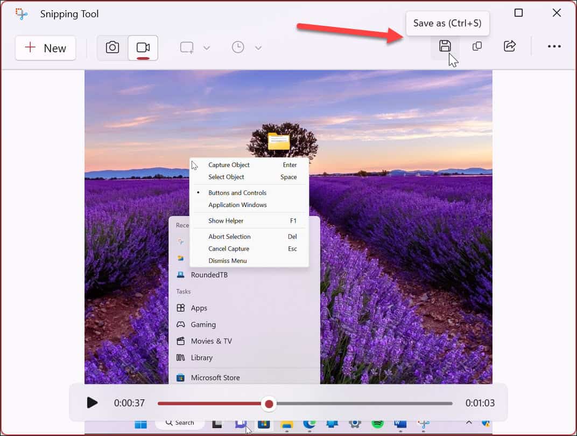Image resolution: width=577 pixels, height=436 pixels.
Task: Open Microsoft Store from the Start menu
Action: (x=215, y=377)
